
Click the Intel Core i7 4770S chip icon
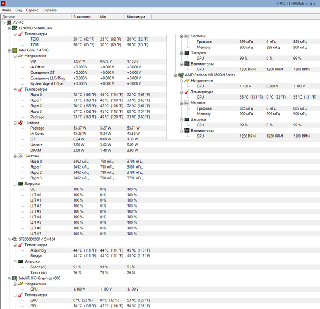(15, 50)
